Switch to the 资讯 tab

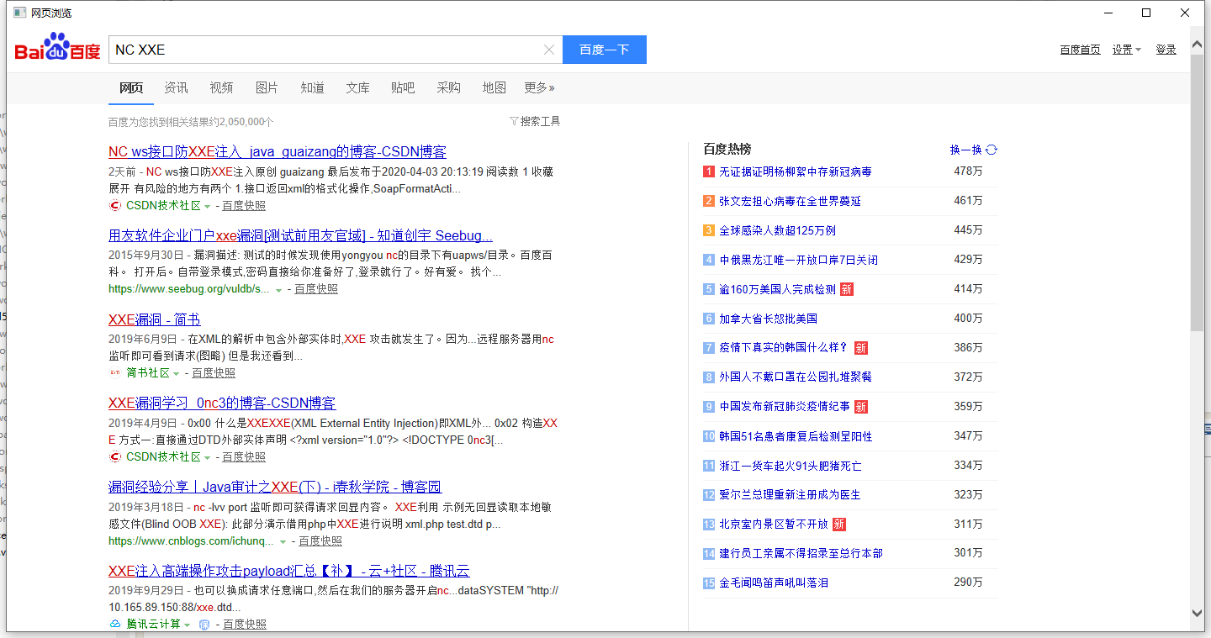176,87
